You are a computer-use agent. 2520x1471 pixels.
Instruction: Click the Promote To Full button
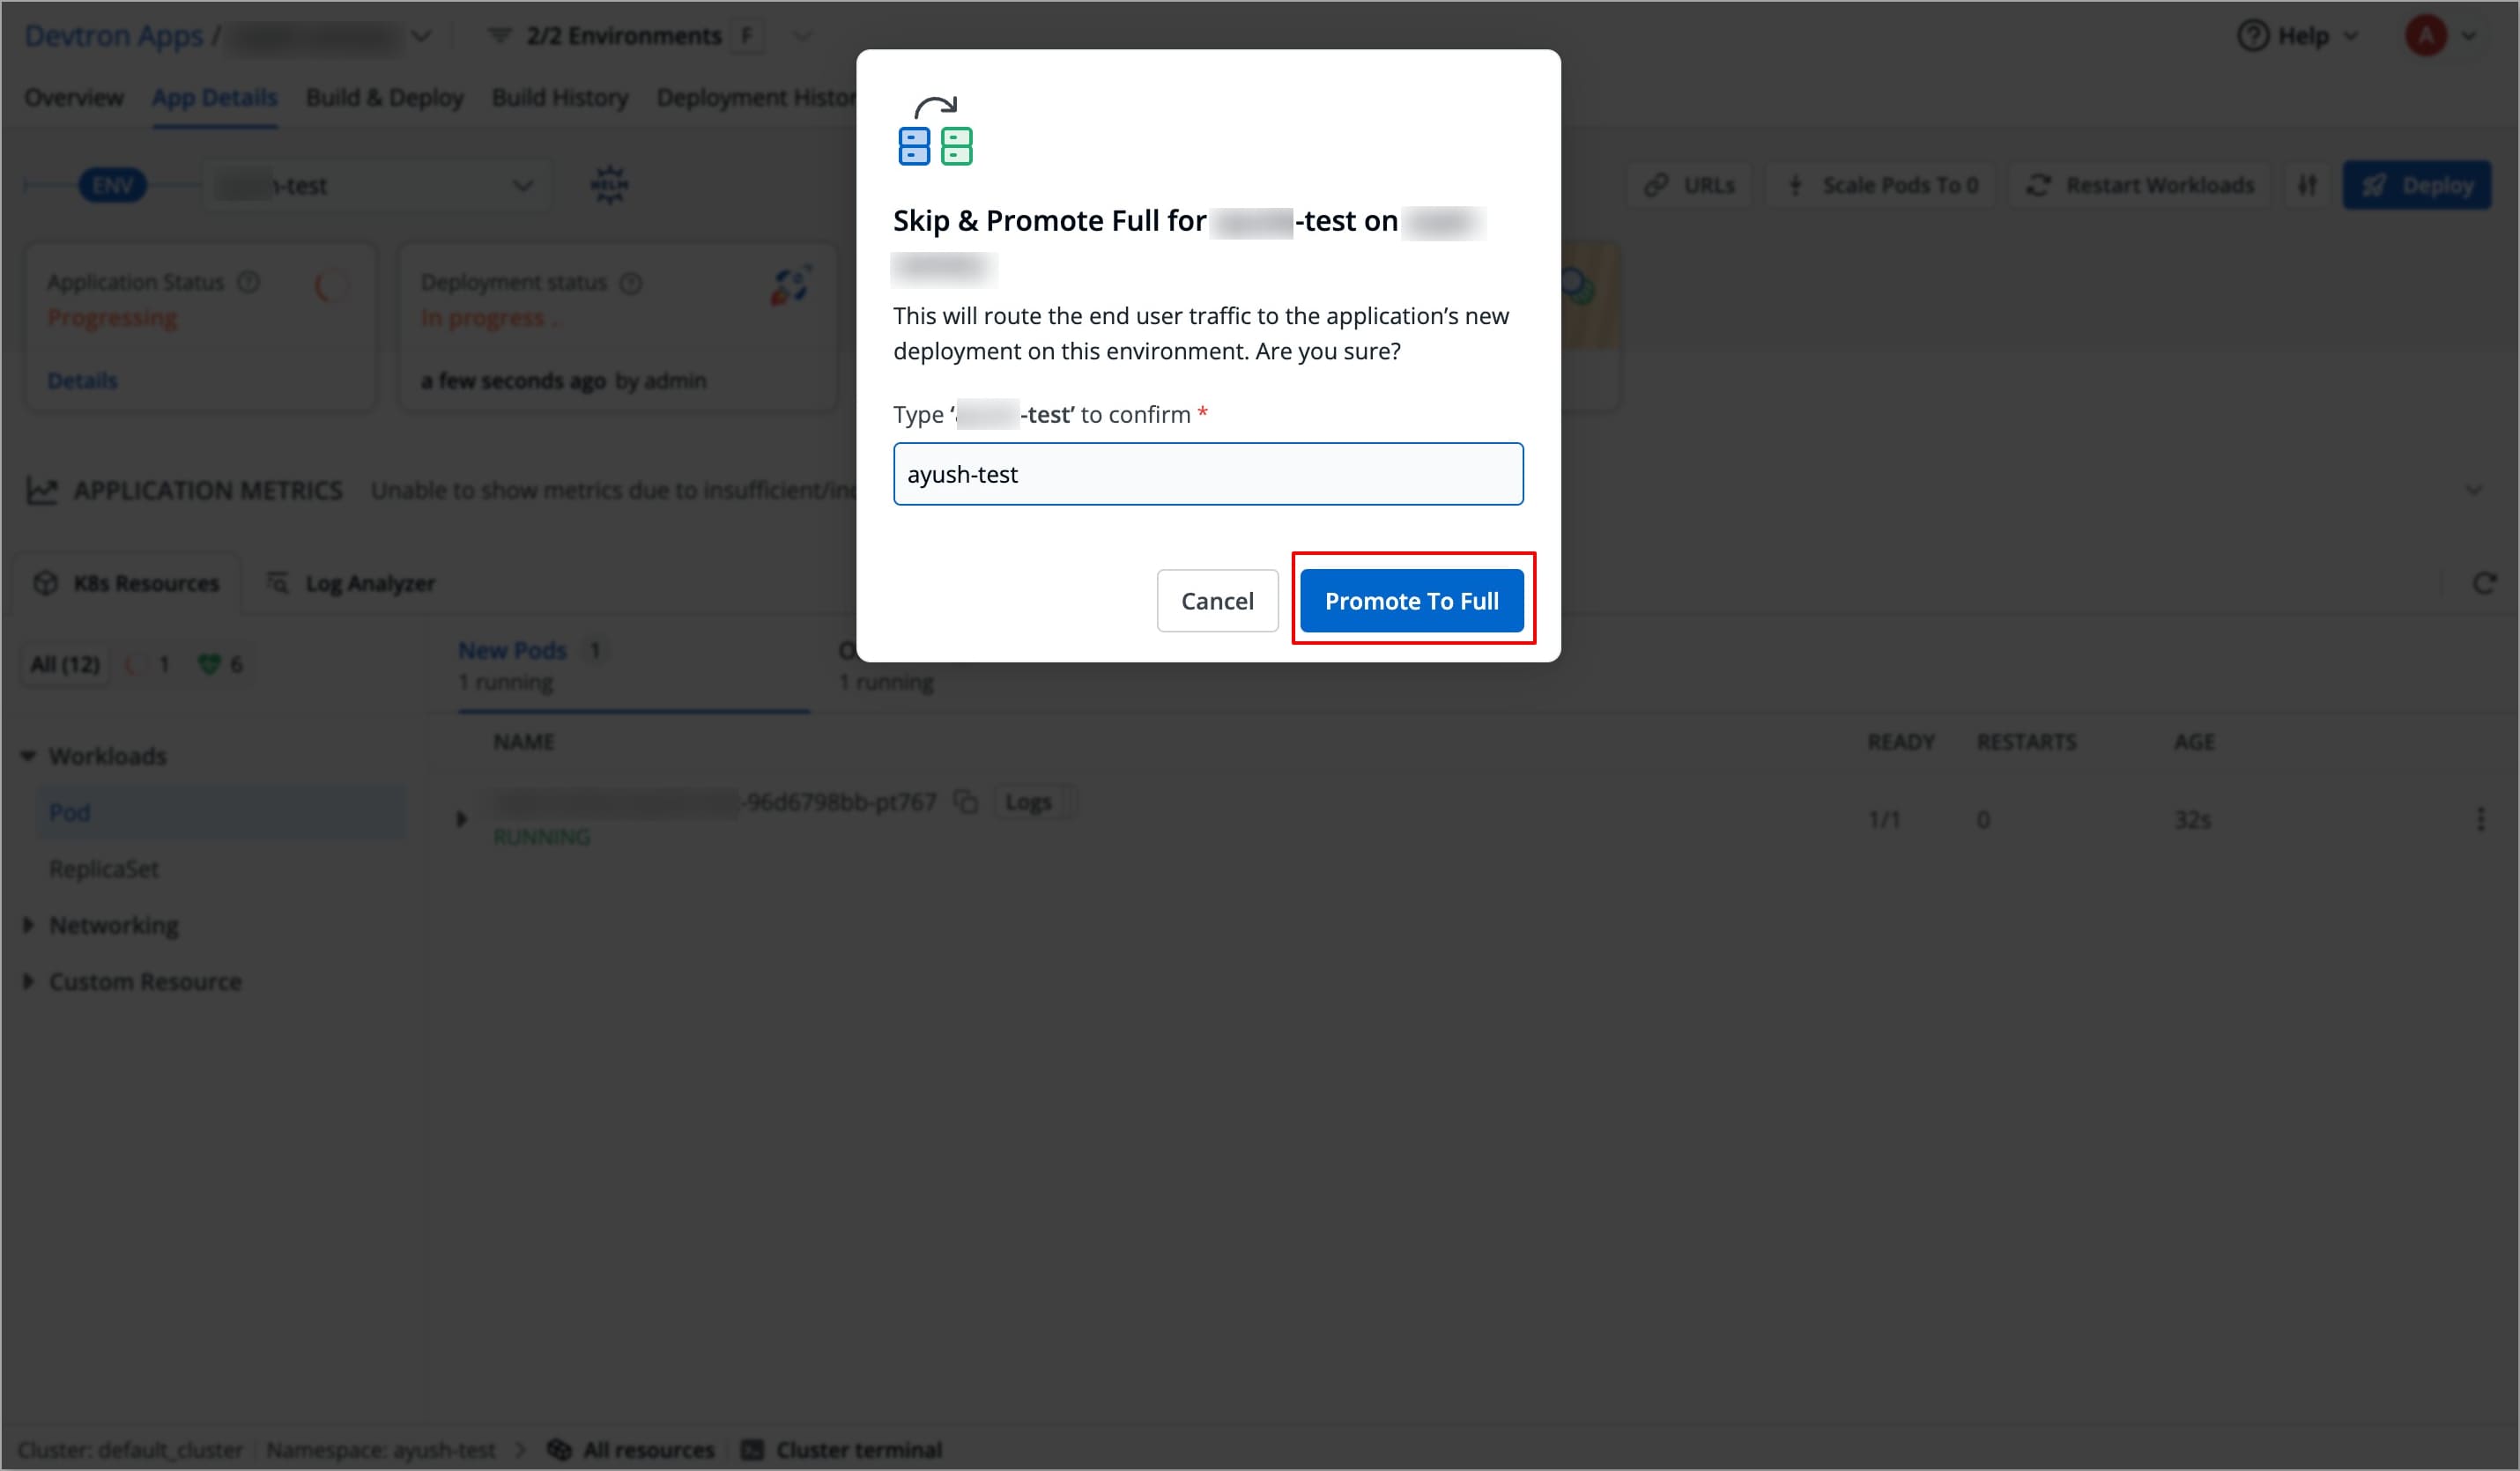(x=1413, y=600)
